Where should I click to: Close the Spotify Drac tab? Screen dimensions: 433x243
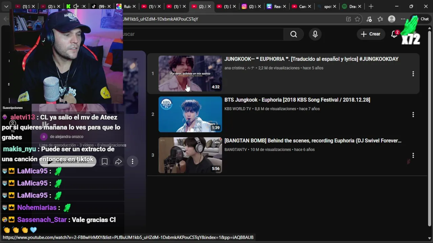[360, 6]
